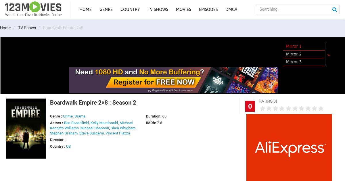This screenshot has height=181, width=345.
Task: Click the 0:20 timer on banner
Action: [271, 70]
